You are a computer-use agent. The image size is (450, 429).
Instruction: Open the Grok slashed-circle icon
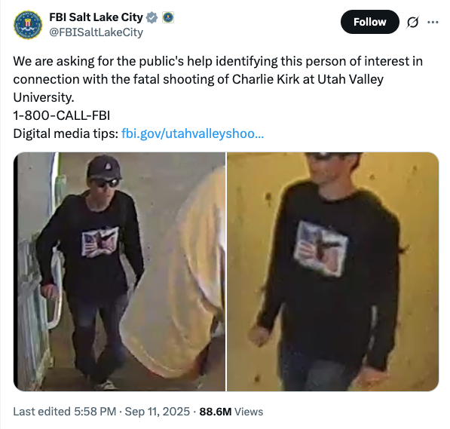(x=412, y=22)
